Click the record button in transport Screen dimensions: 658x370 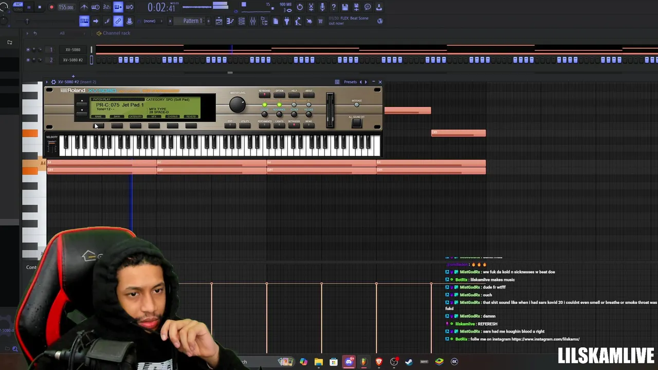coord(51,7)
